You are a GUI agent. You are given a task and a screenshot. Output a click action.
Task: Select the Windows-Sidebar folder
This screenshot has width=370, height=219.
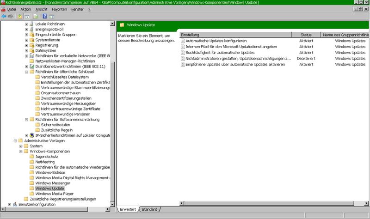tap(50, 172)
